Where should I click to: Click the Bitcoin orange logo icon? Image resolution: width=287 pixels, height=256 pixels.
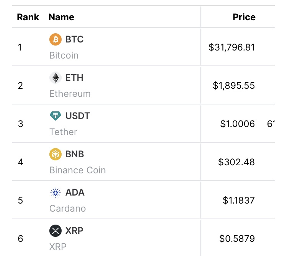click(x=55, y=39)
